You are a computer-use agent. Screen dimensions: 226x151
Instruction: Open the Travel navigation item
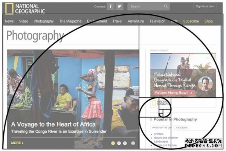118,21
